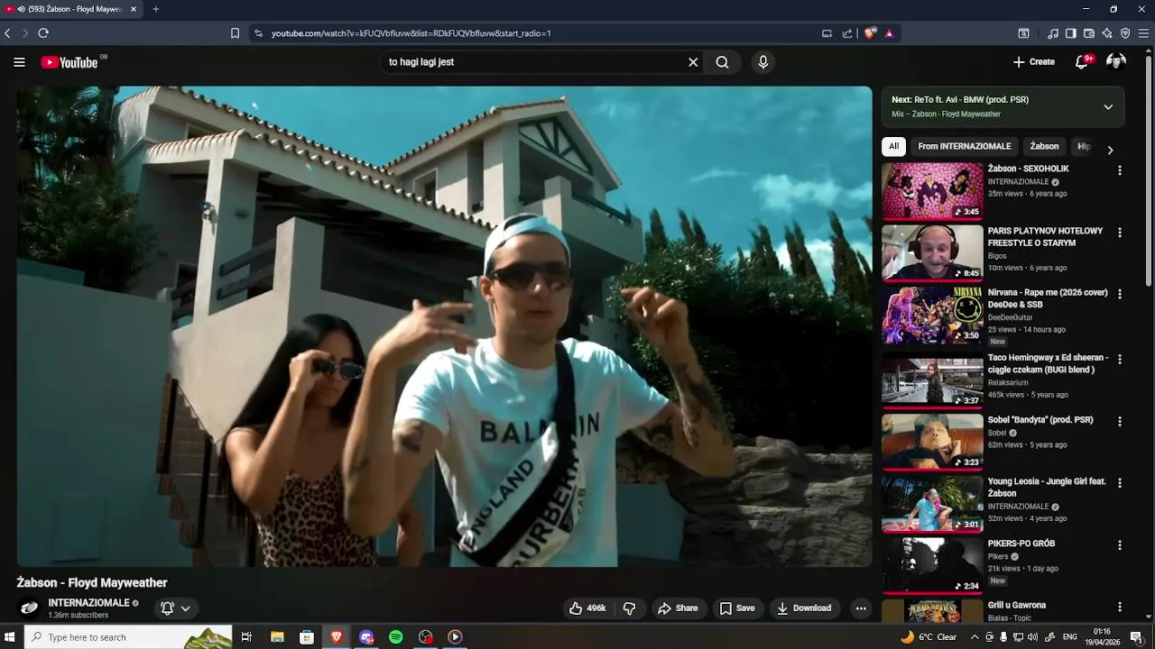Screen dimensions: 1155x649
Task: Open options menu for SEXOHOLIK video
Action: 1120,170
